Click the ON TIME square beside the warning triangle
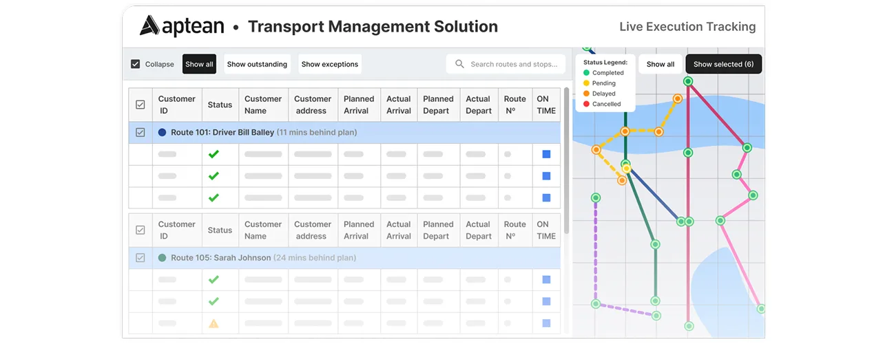885x344 pixels. [x=546, y=323]
